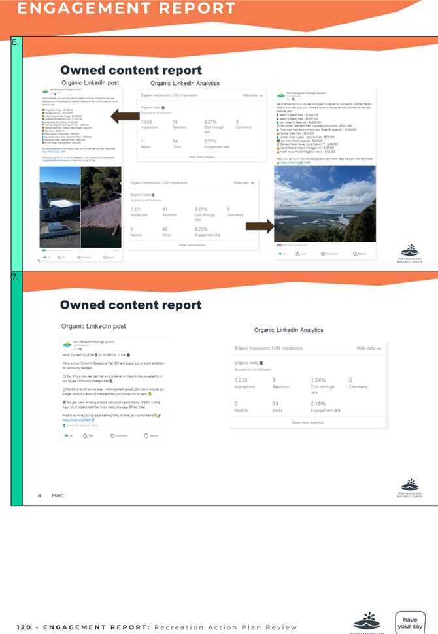
Task: Open the coastal landscape photo
Action: (325, 204)
